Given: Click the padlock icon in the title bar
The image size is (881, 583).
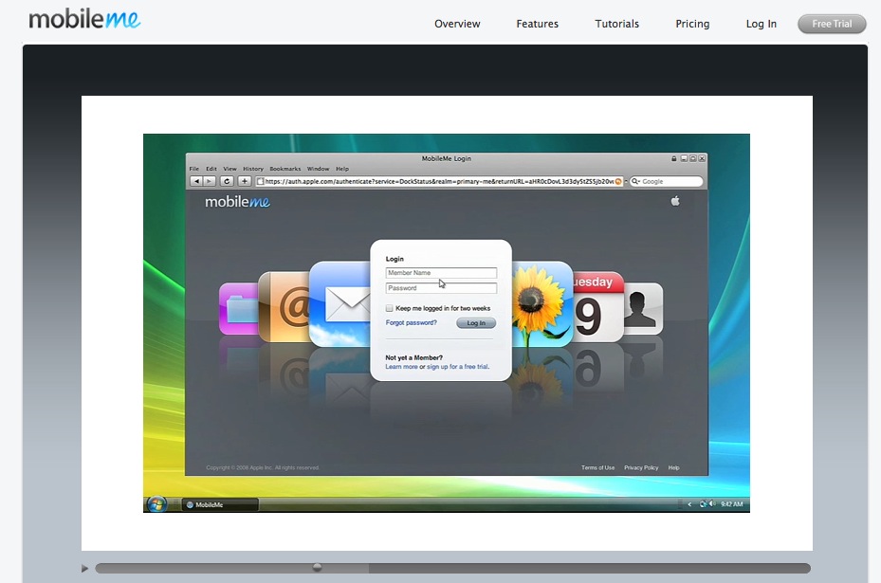Looking at the screenshot, I should point(673,158).
